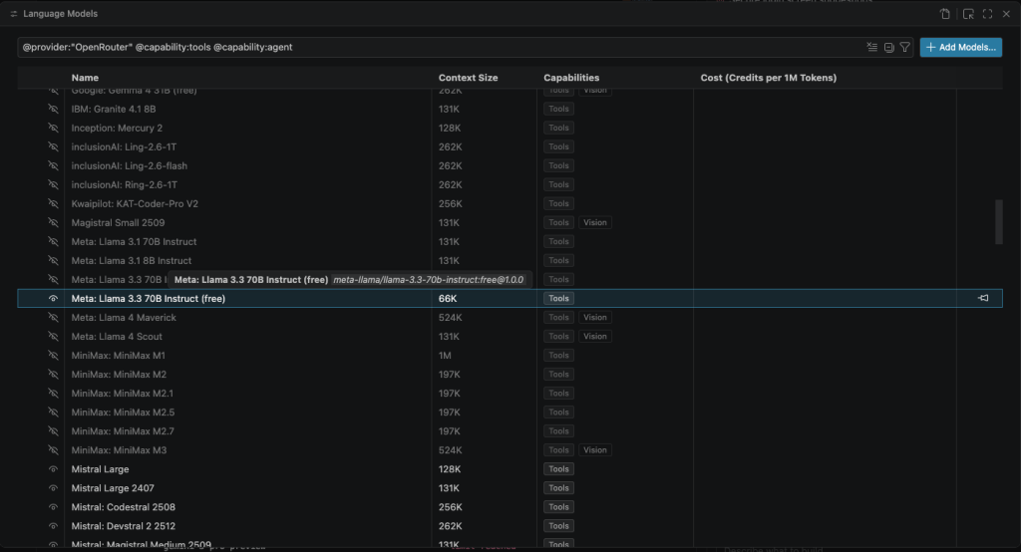Toggle visibility of inclusionAI: Ling-2.6-1T
1021x552 pixels.
click(x=54, y=146)
